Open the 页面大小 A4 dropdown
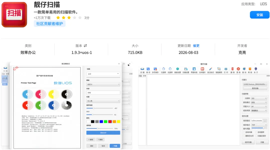Viewport: 270px width, 150px height. (259, 106)
